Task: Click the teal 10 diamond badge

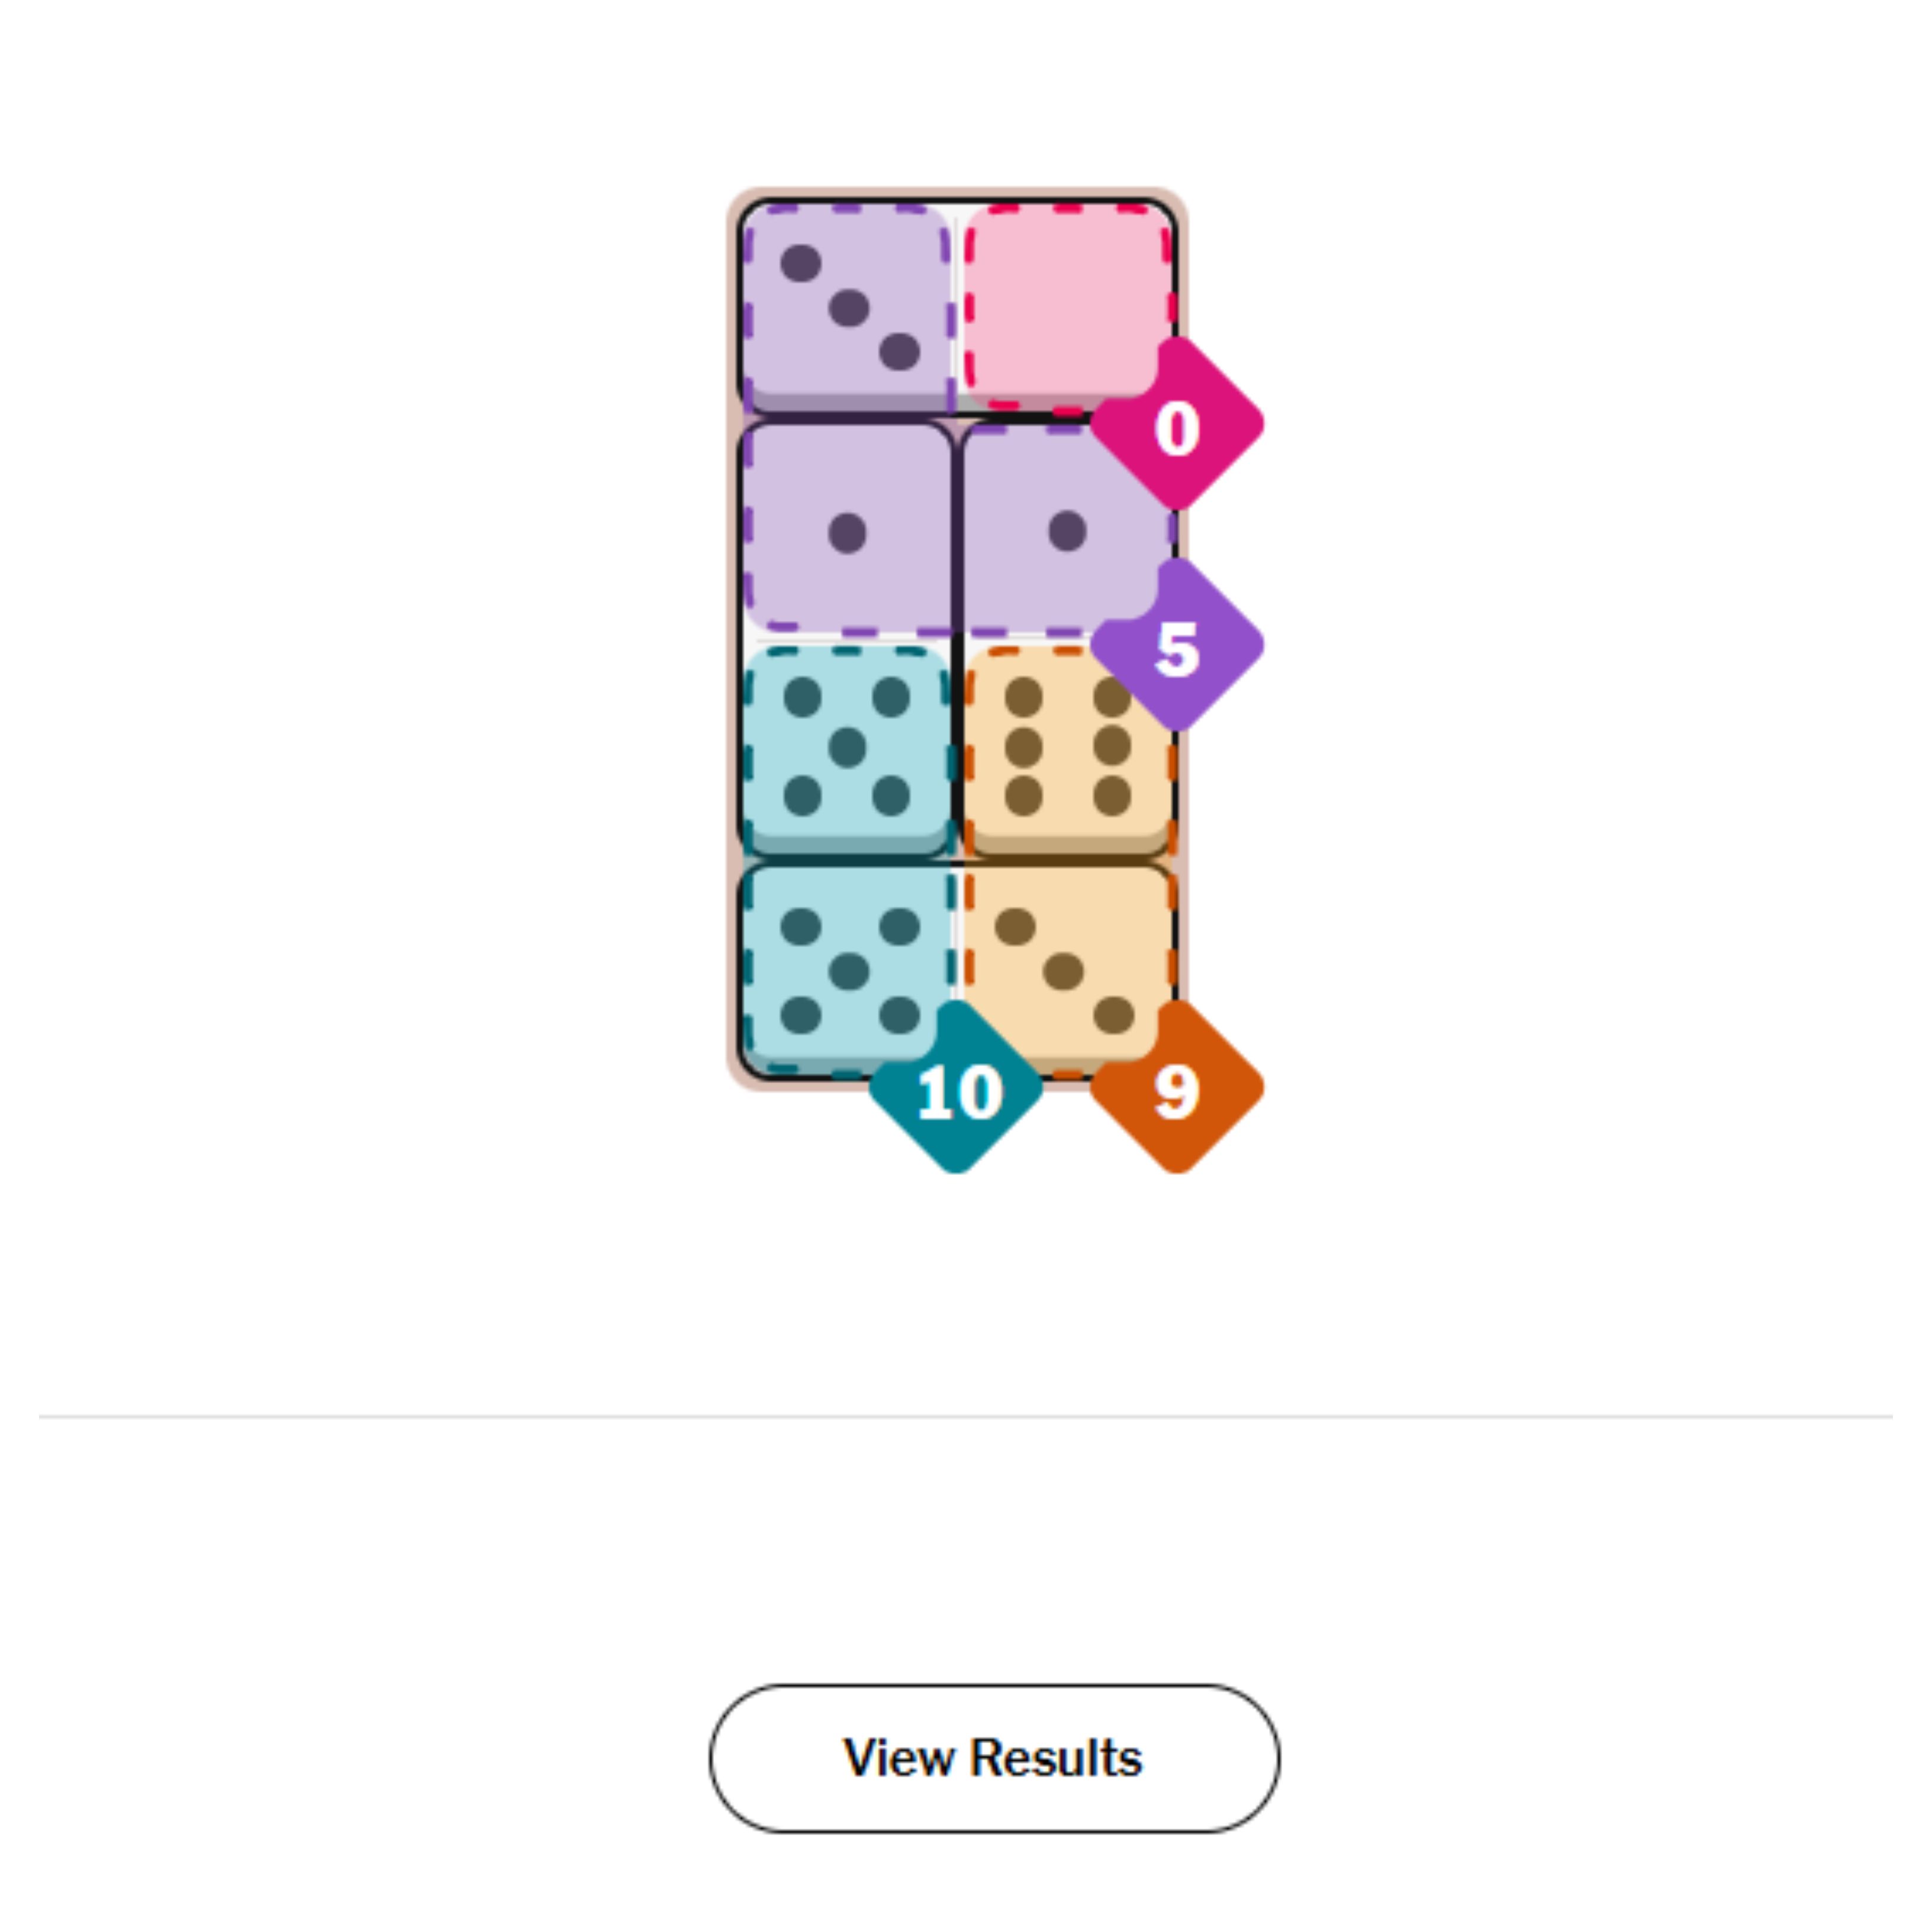Action: (x=956, y=1089)
